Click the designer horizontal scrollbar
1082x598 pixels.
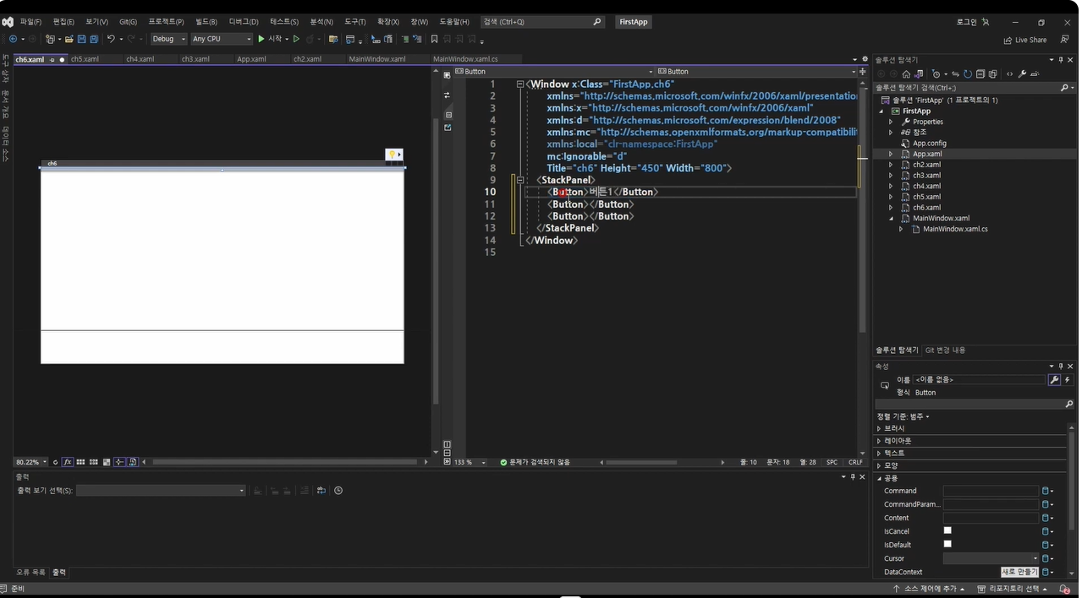coord(285,462)
